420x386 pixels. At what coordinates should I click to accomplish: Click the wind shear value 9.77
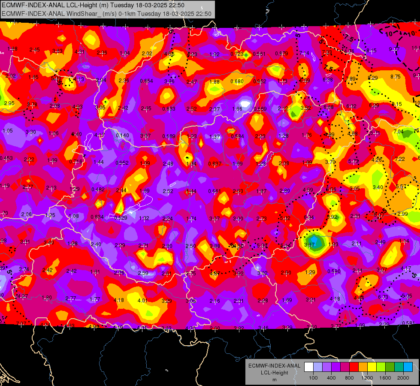click(394, 49)
